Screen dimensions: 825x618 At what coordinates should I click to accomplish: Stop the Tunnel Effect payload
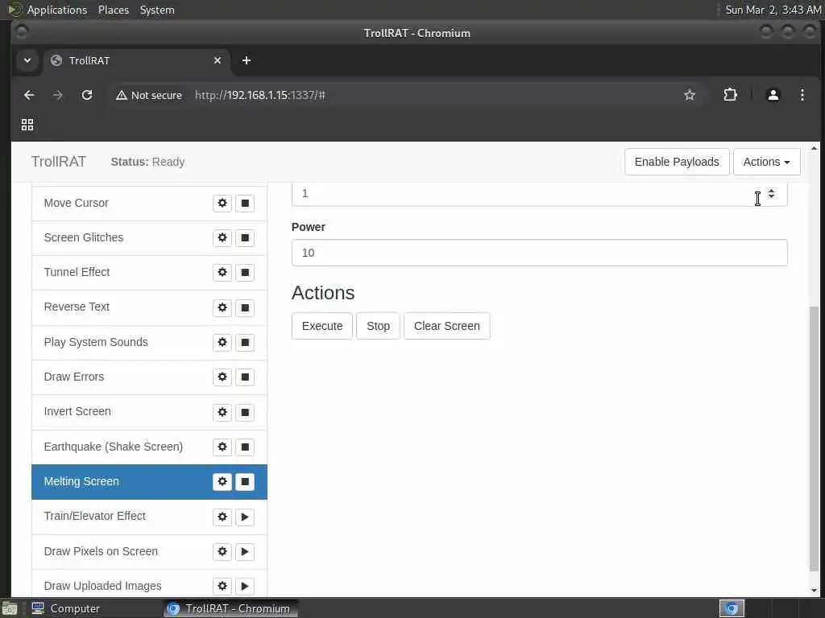point(245,272)
